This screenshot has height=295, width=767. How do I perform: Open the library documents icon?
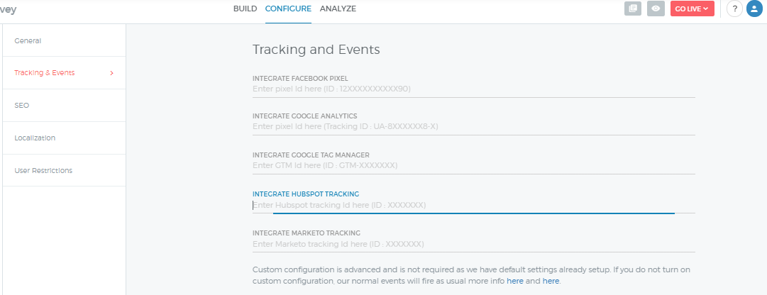pyautogui.click(x=632, y=9)
